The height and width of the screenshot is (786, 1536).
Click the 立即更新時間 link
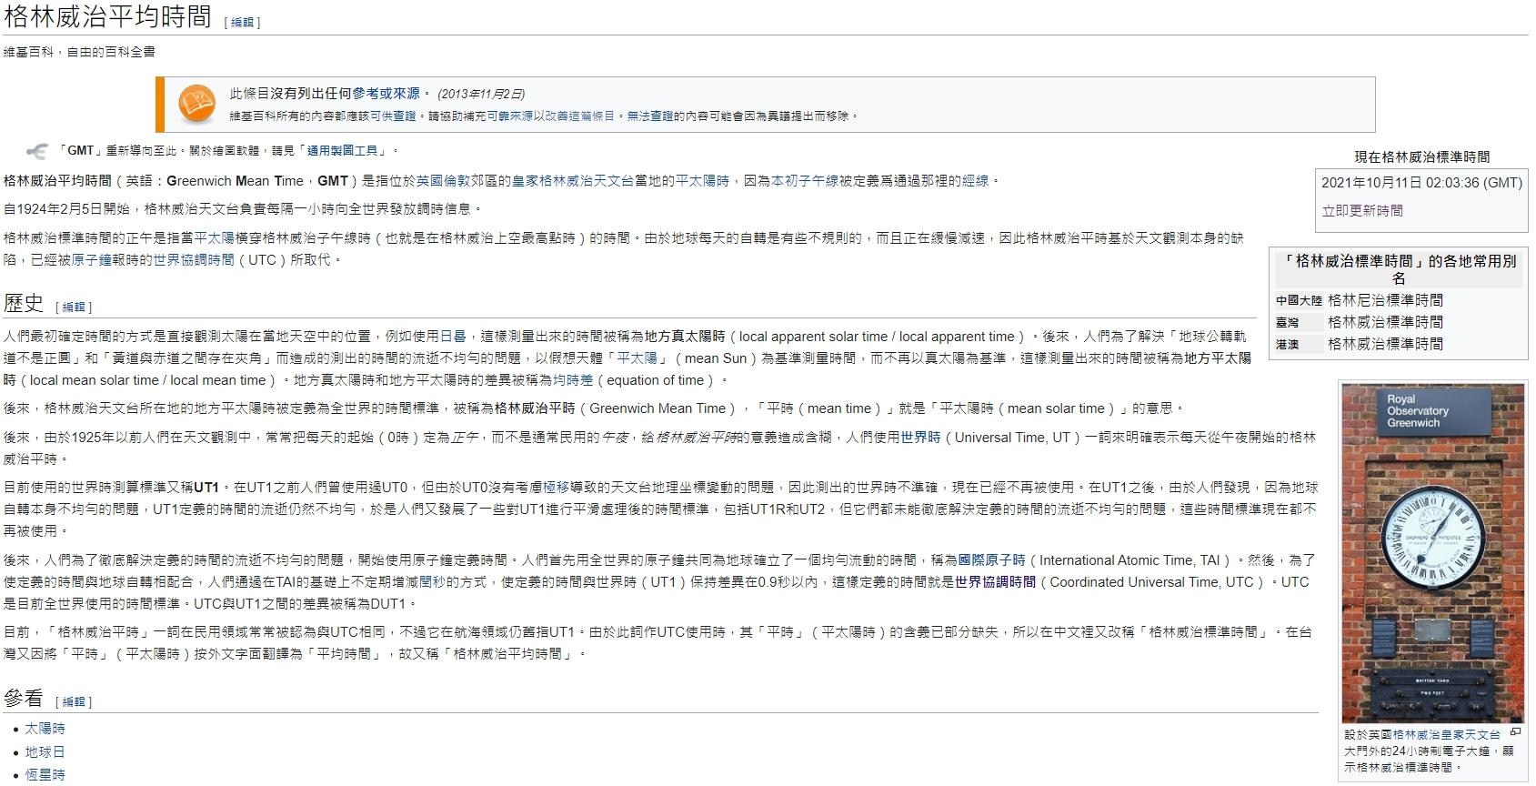click(1361, 211)
